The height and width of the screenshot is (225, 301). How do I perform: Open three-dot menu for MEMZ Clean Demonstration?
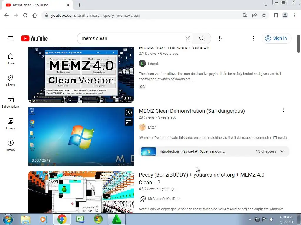coord(283,110)
